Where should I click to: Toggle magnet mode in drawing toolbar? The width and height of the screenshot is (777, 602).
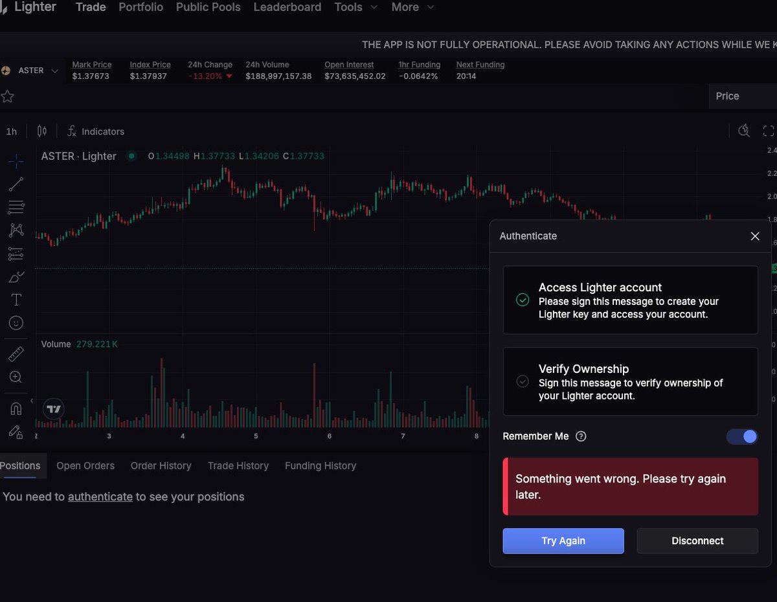[x=16, y=408]
